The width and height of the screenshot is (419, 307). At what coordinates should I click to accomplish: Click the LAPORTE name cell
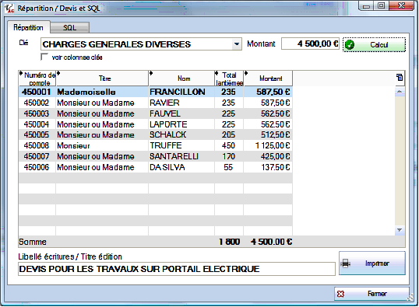tap(181, 124)
